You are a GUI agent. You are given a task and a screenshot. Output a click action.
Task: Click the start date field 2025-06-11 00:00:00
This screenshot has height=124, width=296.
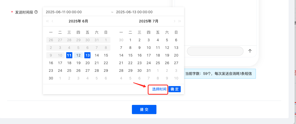click(x=64, y=12)
